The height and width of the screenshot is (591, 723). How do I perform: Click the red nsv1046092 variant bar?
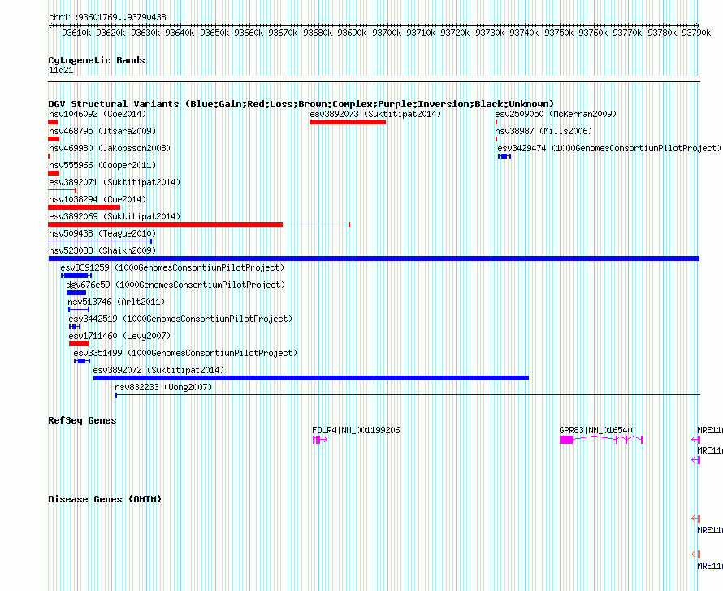(x=53, y=122)
